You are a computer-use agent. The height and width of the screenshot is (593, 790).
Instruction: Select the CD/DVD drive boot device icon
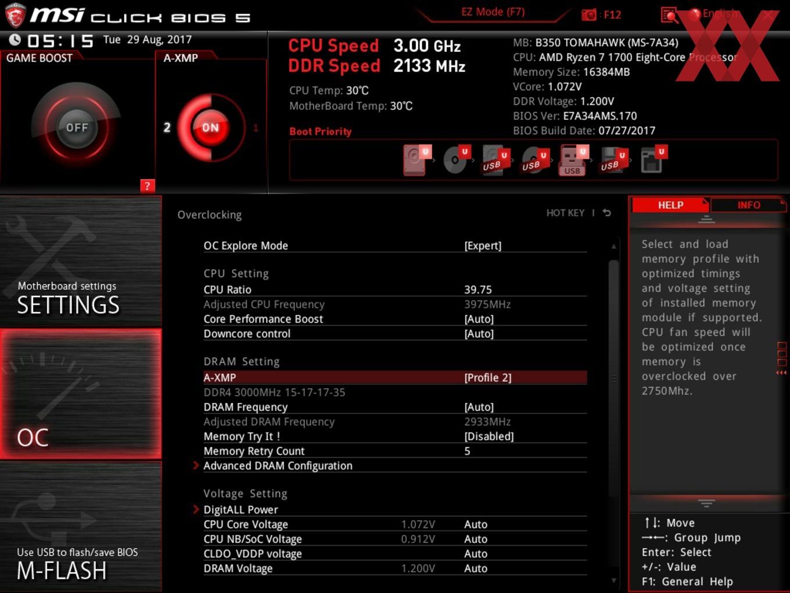(x=456, y=160)
